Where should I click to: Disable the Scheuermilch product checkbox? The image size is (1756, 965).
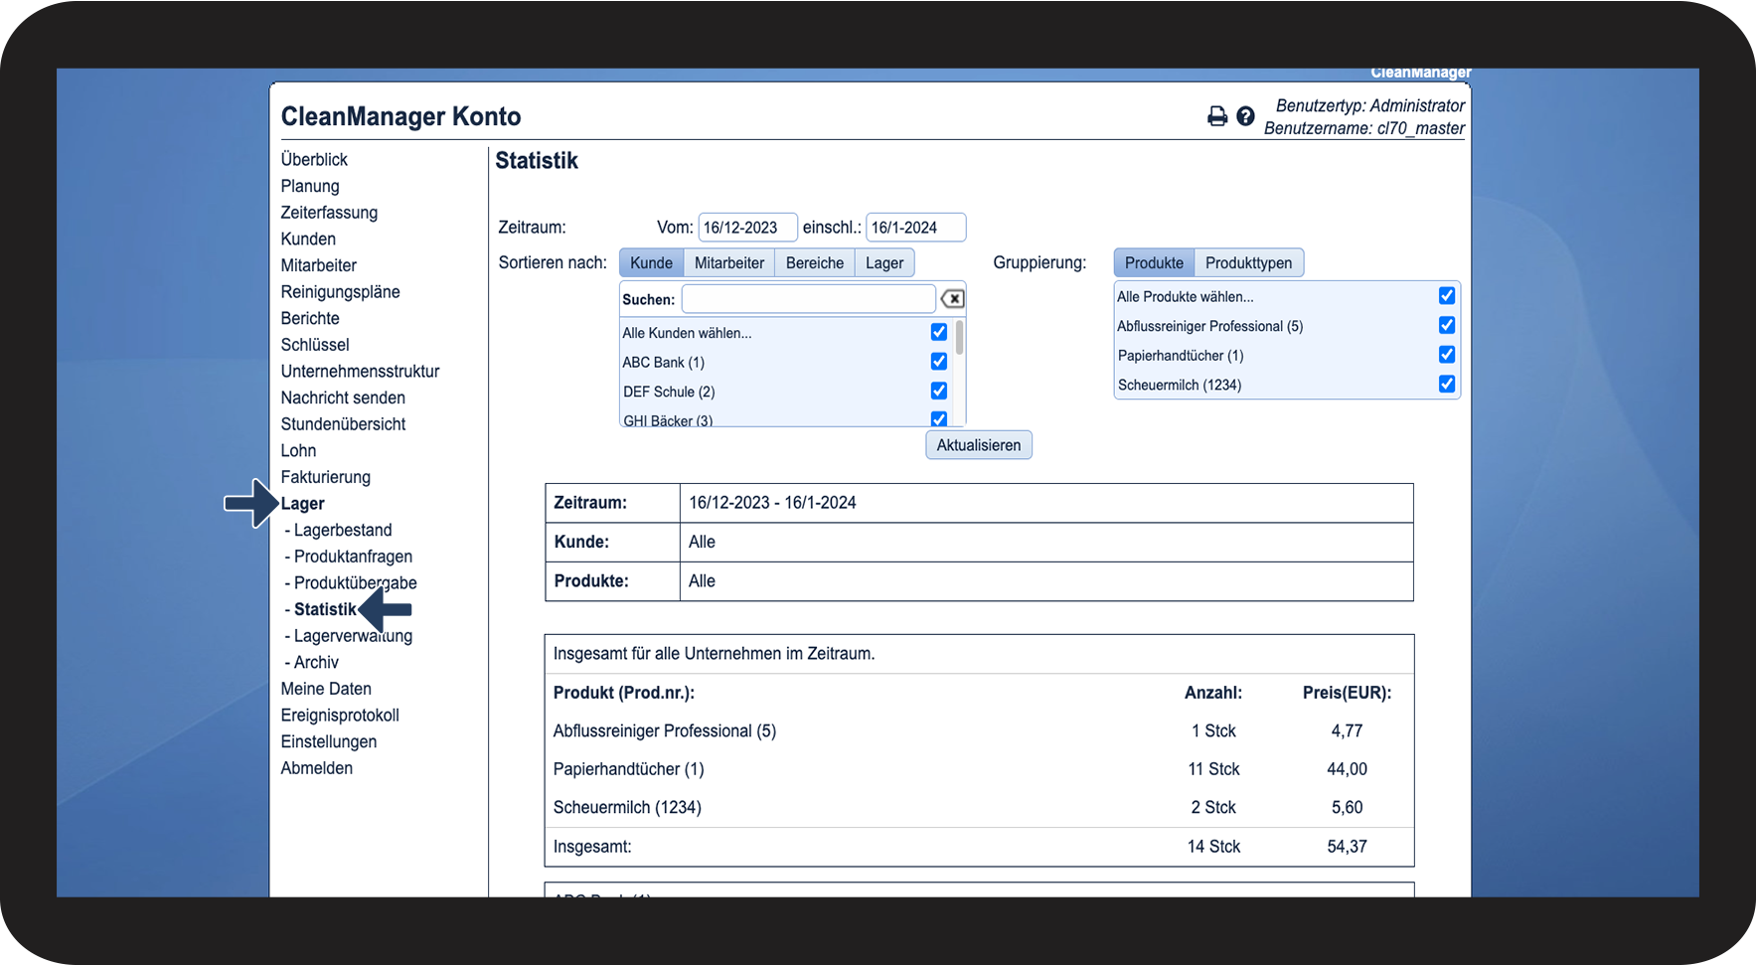click(x=1446, y=385)
